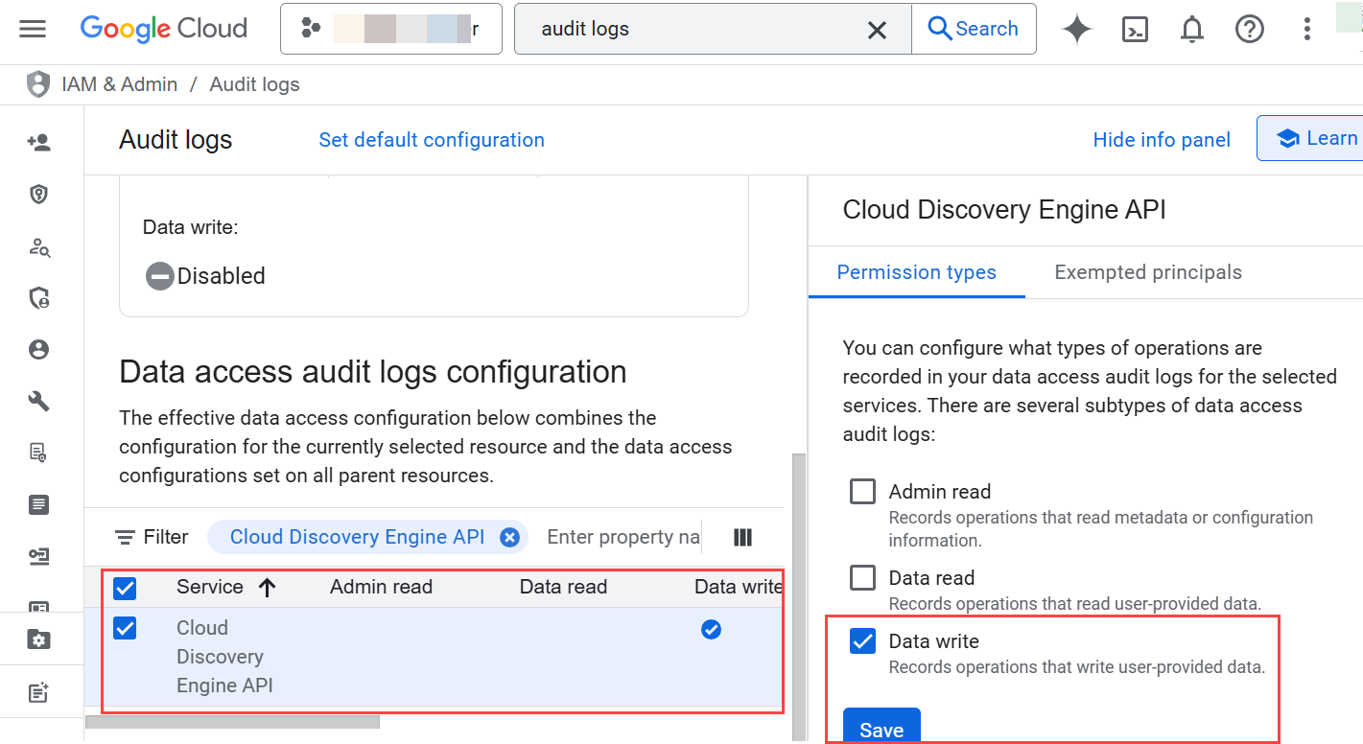Open the main navigation hamburger menu

pos(33,29)
